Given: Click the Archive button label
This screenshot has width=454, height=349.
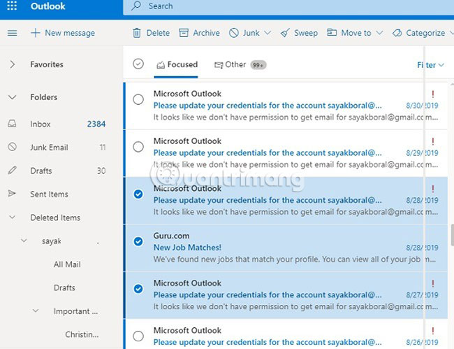Looking at the screenshot, I should 207,33.
